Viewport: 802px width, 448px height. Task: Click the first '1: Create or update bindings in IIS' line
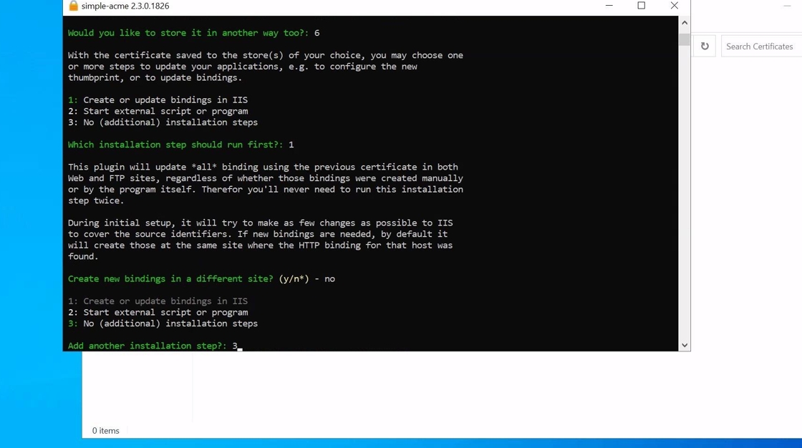point(158,99)
